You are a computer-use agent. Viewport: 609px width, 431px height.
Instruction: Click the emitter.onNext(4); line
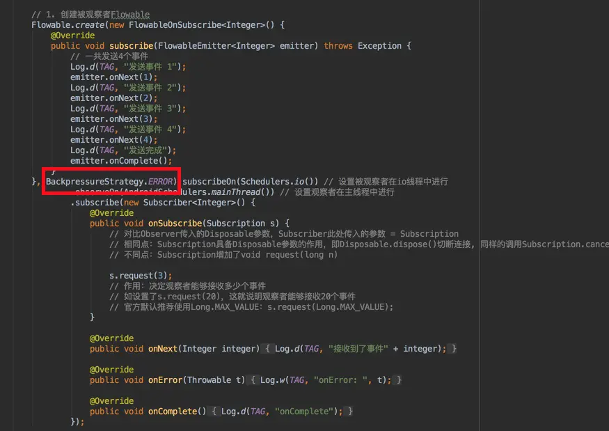click(114, 140)
